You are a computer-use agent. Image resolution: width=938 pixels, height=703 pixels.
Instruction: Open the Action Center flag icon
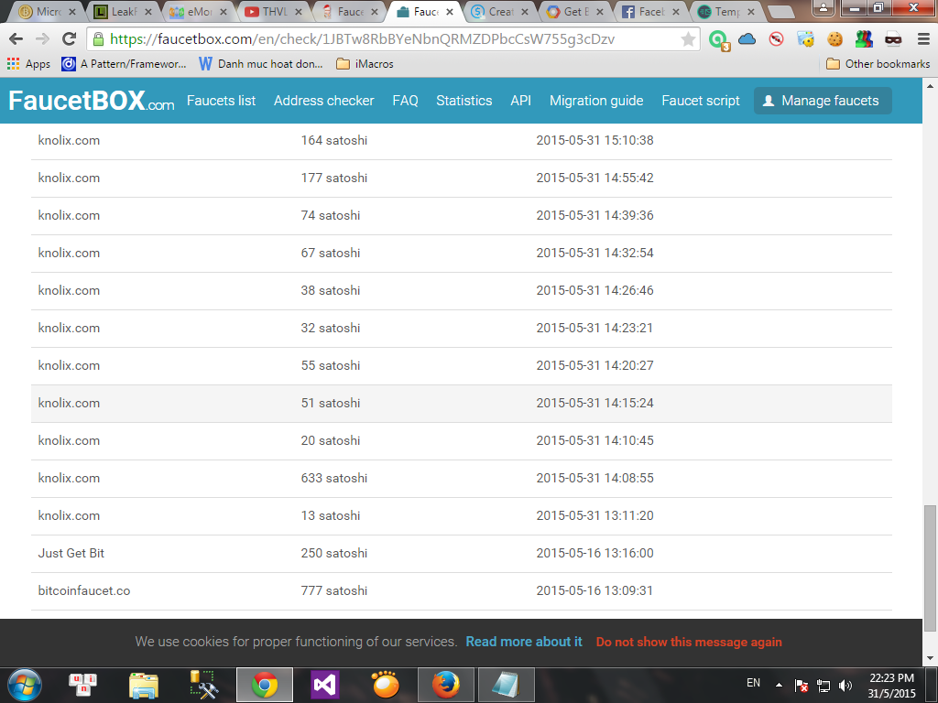(802, 686)
